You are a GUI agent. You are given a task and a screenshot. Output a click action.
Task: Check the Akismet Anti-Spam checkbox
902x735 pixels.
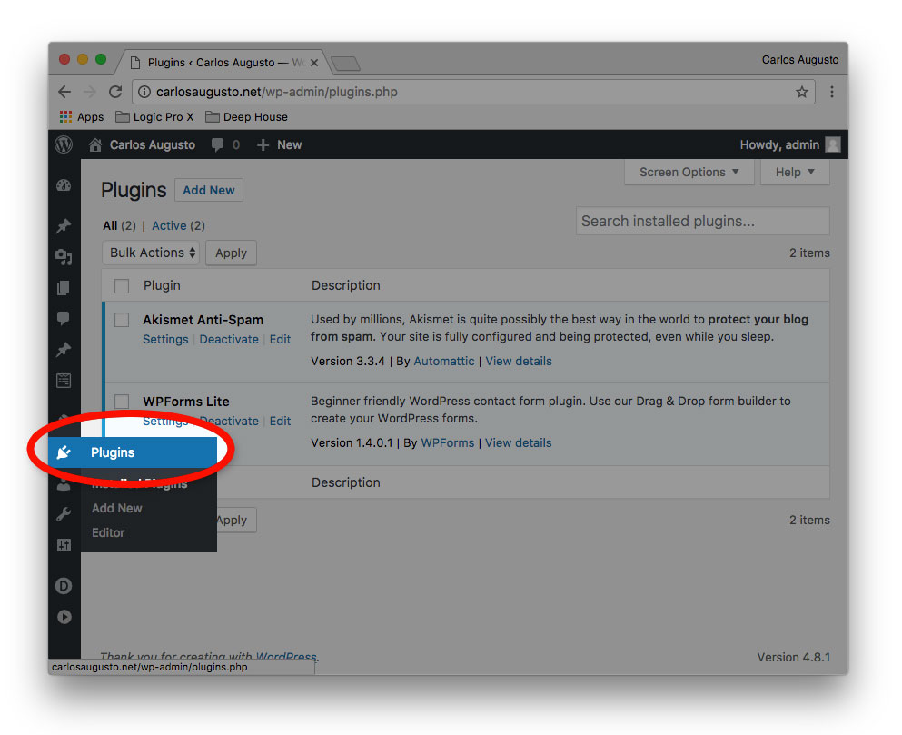pyautogui.click(x=122, y=320)
